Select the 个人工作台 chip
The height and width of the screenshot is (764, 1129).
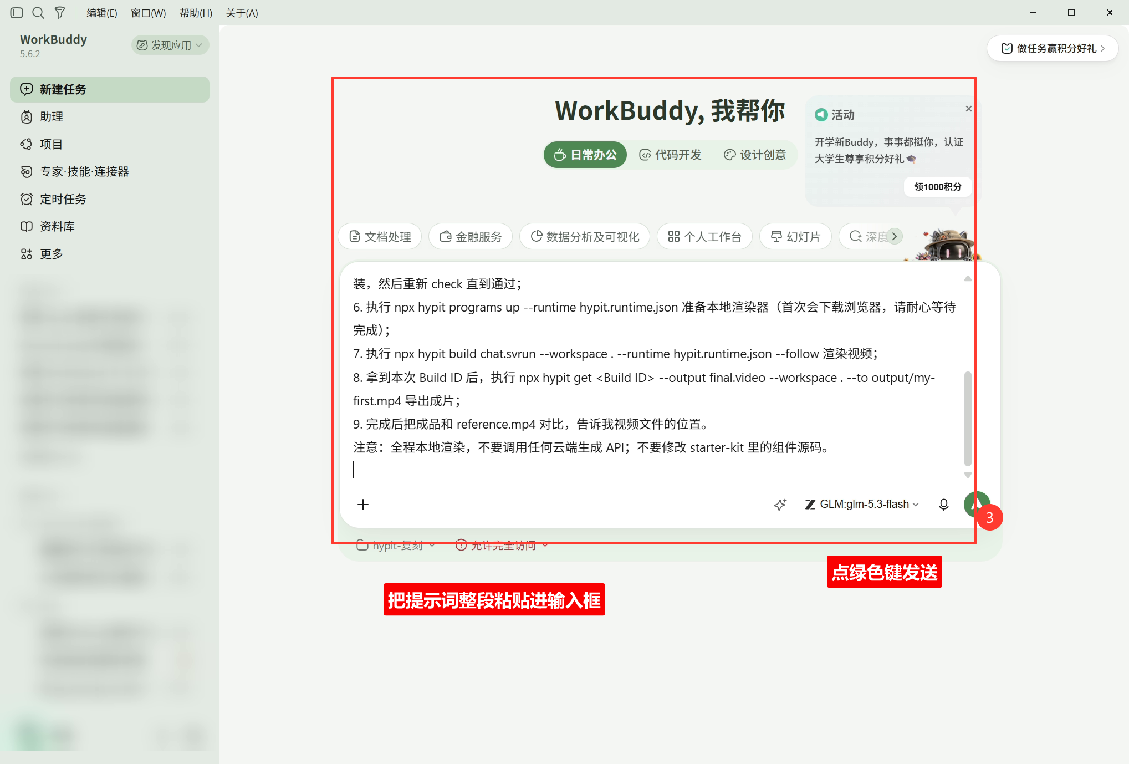(x=704, y=237)
